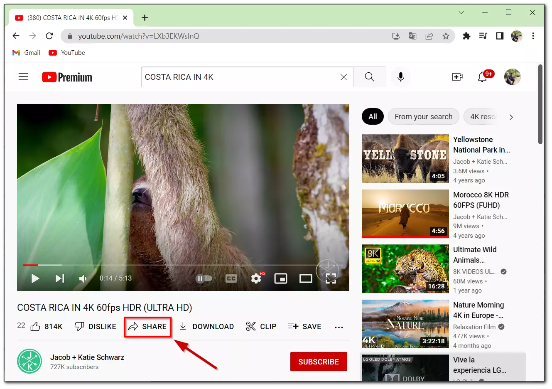Open a new browser tab
Screen dimensions: 552x389
pos(145,17)
